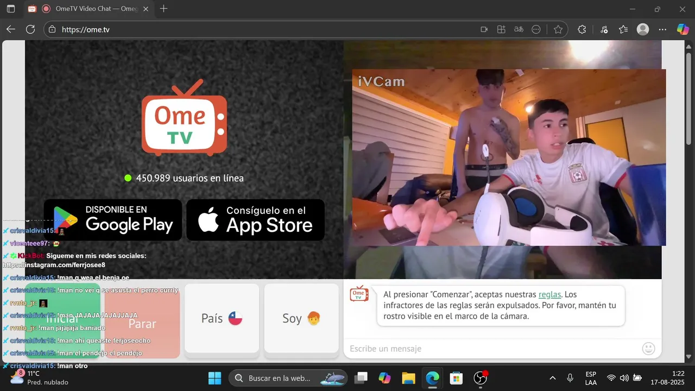Screen dimensions: 695x391
Task: Open the icon right of Extensions
Action: tap(604, 29)
